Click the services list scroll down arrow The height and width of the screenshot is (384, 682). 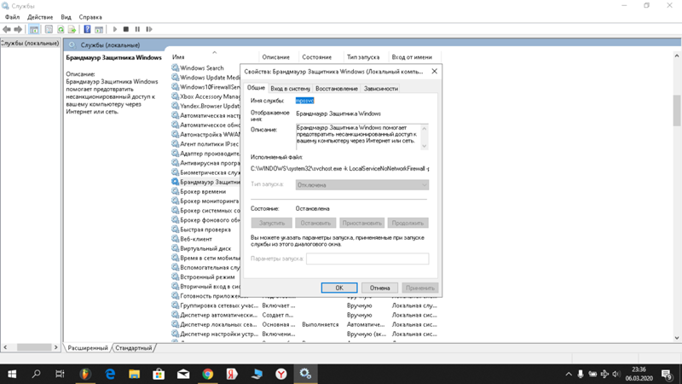pos(676,338)
